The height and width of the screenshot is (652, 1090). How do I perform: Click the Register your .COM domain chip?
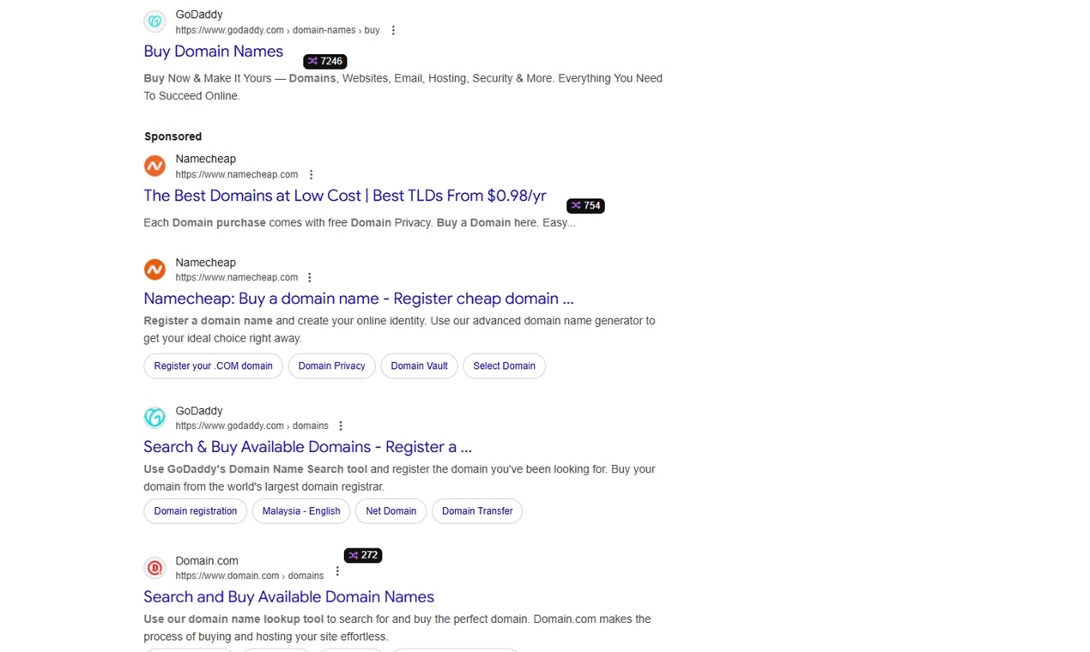click(213, 365)
